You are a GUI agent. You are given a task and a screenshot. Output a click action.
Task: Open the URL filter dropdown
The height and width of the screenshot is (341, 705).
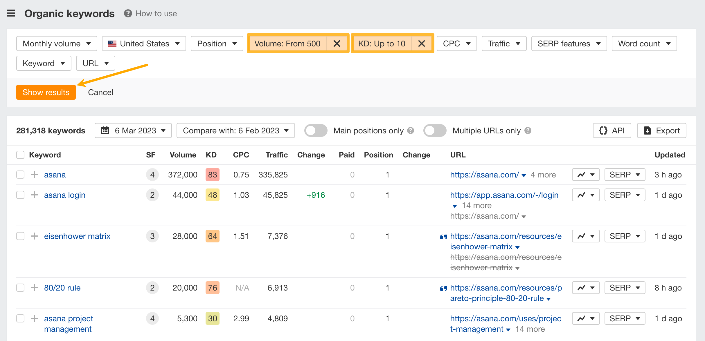[96, 63]
